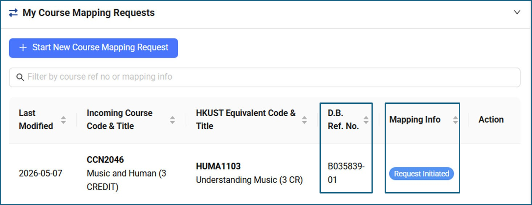Focus the filter by course ref no field
This screenshot has width=532, height=205.
pyautogui.click(x=265, y=77)
